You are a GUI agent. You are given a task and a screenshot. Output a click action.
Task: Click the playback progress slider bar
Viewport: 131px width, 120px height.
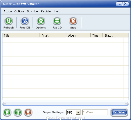pos(65,104)
